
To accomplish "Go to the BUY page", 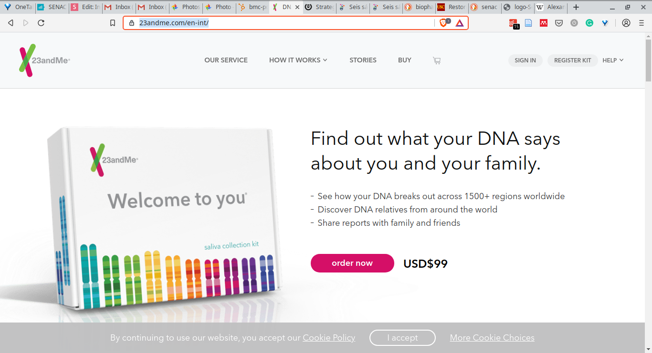I will (405, 60).
